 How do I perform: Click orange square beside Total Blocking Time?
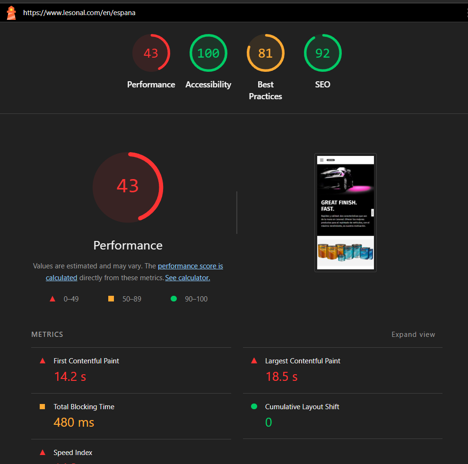(43, 407)
